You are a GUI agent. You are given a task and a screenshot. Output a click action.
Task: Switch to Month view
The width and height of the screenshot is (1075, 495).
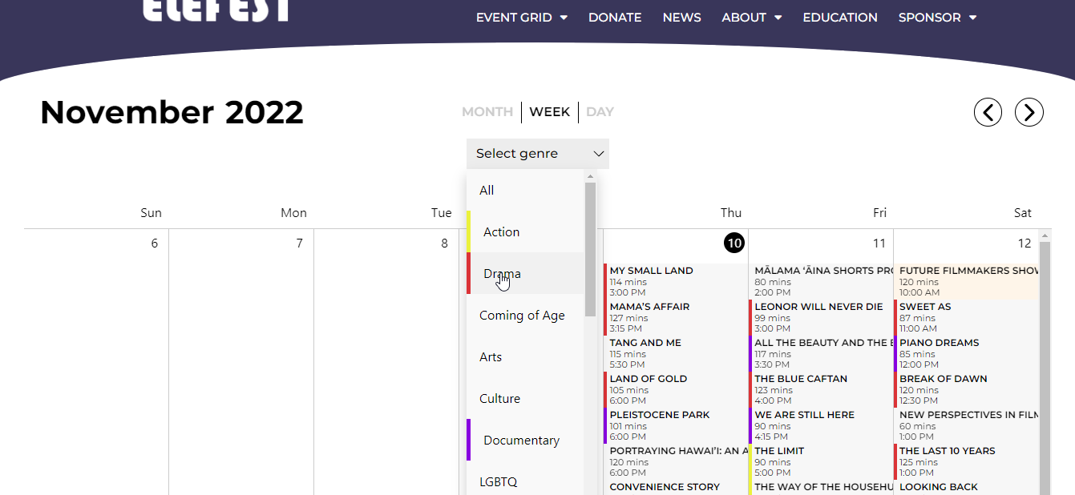click(x=487, y=112)
